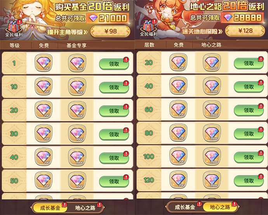Buy the 地心之路 pass for ¥128

pyautogui.click(x=245, y=31)
